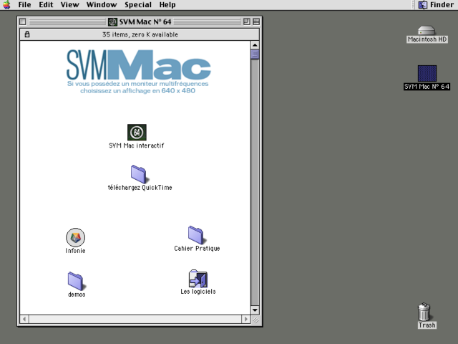Click the 'demos' label
This screenshot has height=344, width=458.
[77, 295]
